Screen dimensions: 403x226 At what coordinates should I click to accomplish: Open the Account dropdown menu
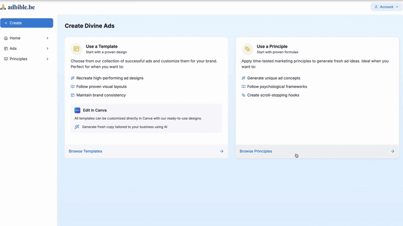[x=386, y=7]
